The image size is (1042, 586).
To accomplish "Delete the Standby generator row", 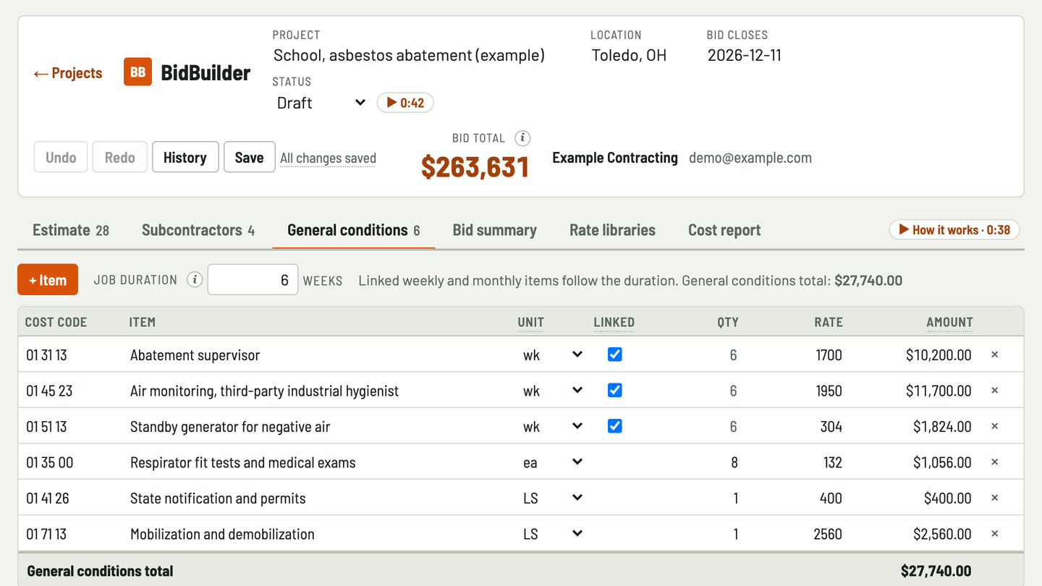I will pyautogui.click(x=994, y=426).
